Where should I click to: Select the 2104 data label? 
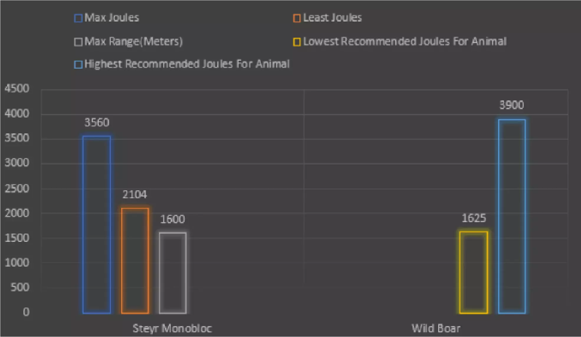pyautogui.click(x=134, y=194)
